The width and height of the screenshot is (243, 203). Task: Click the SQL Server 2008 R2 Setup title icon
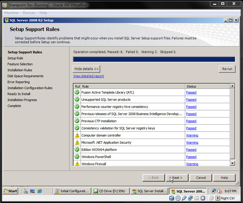pyautogui.click(x=7, y=20)
